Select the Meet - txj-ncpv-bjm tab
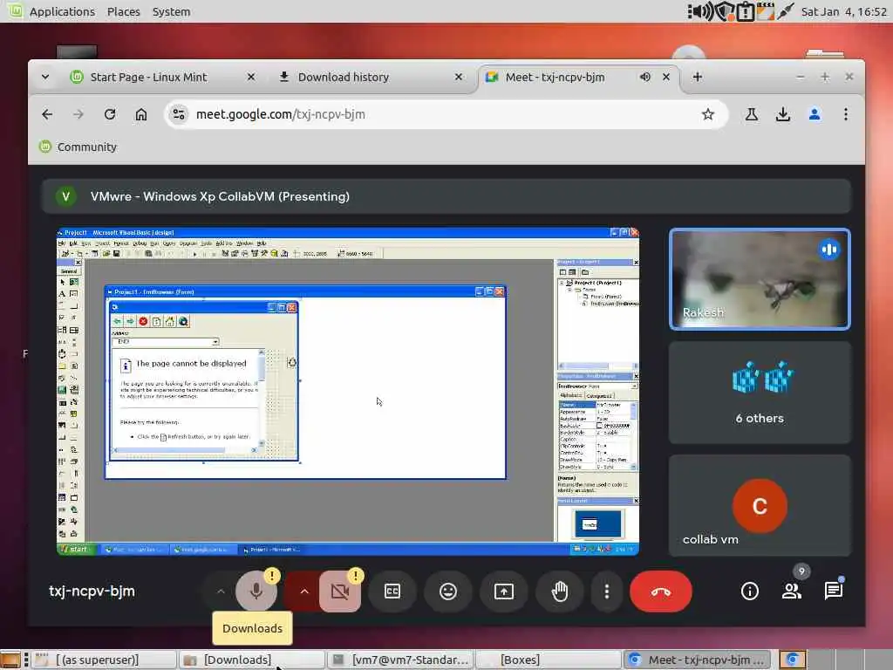This screenshot has height=670, width=893. pyautogui.click(x=556, y=77)
